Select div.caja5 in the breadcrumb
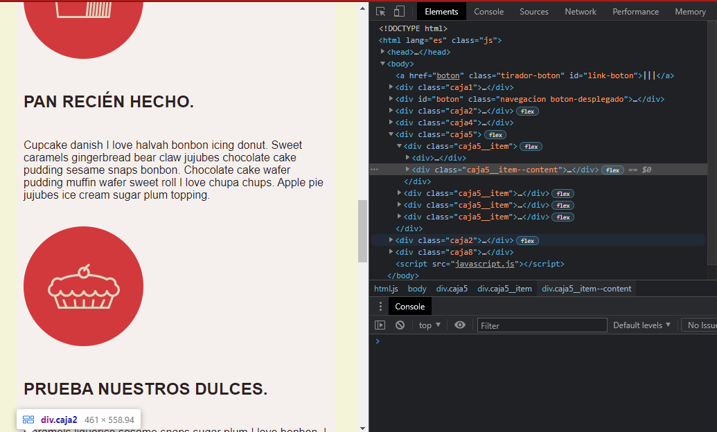Viewport: 717px width, 432px height. tap(452, 289)
